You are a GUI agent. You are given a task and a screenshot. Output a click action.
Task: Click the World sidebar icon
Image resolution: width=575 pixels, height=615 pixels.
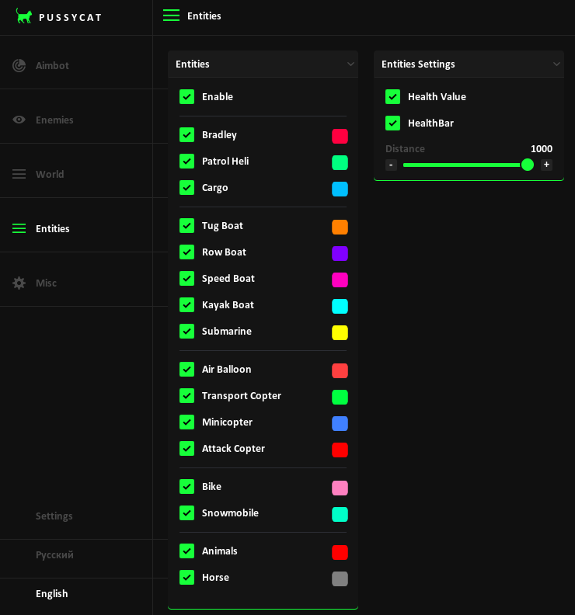(x=19, y=174)
